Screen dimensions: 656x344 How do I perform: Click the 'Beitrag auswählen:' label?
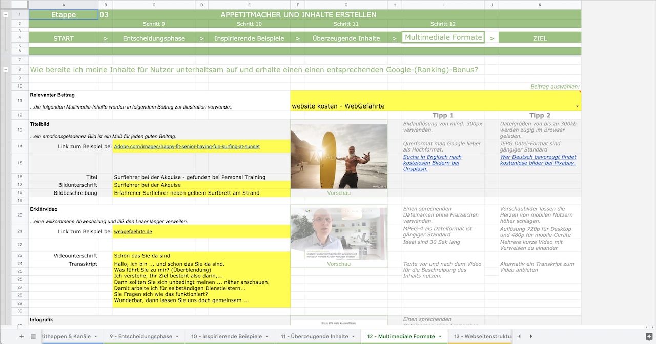point(555,87)
